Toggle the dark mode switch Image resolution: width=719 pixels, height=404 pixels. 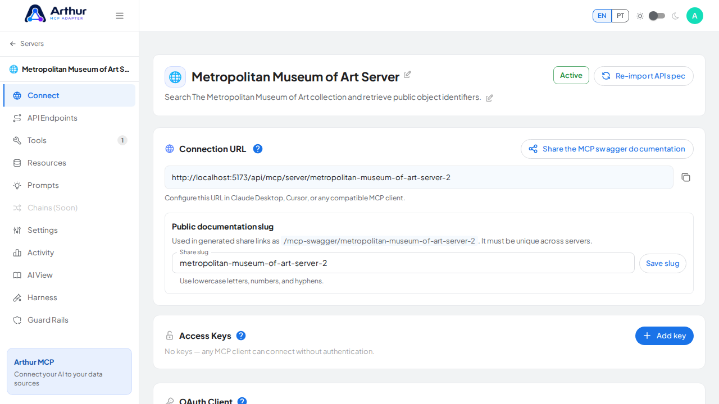click(657, 16)
